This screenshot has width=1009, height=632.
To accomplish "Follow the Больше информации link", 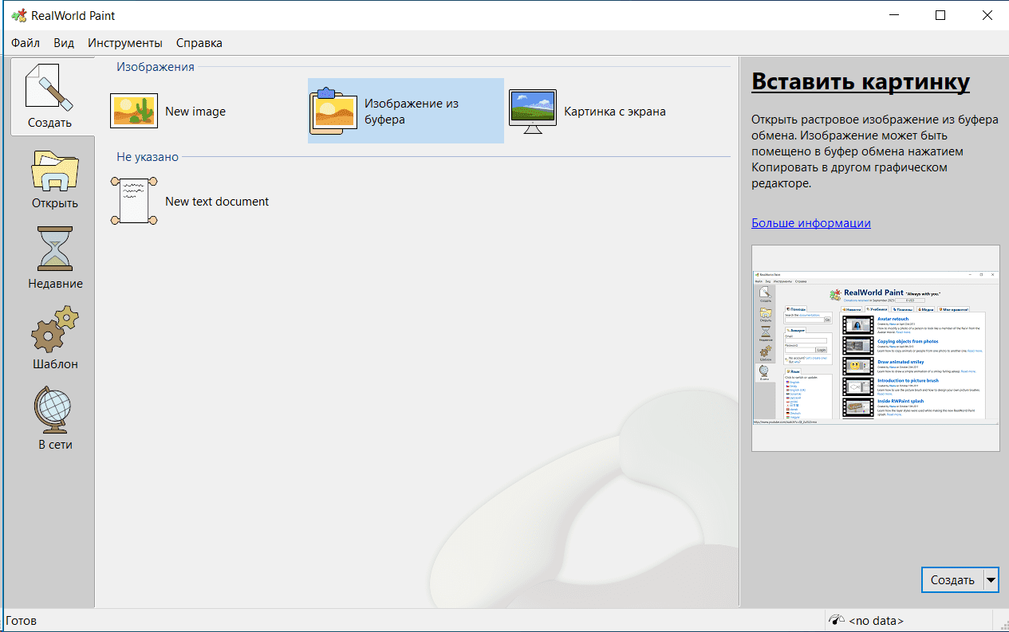I will 811,223.
